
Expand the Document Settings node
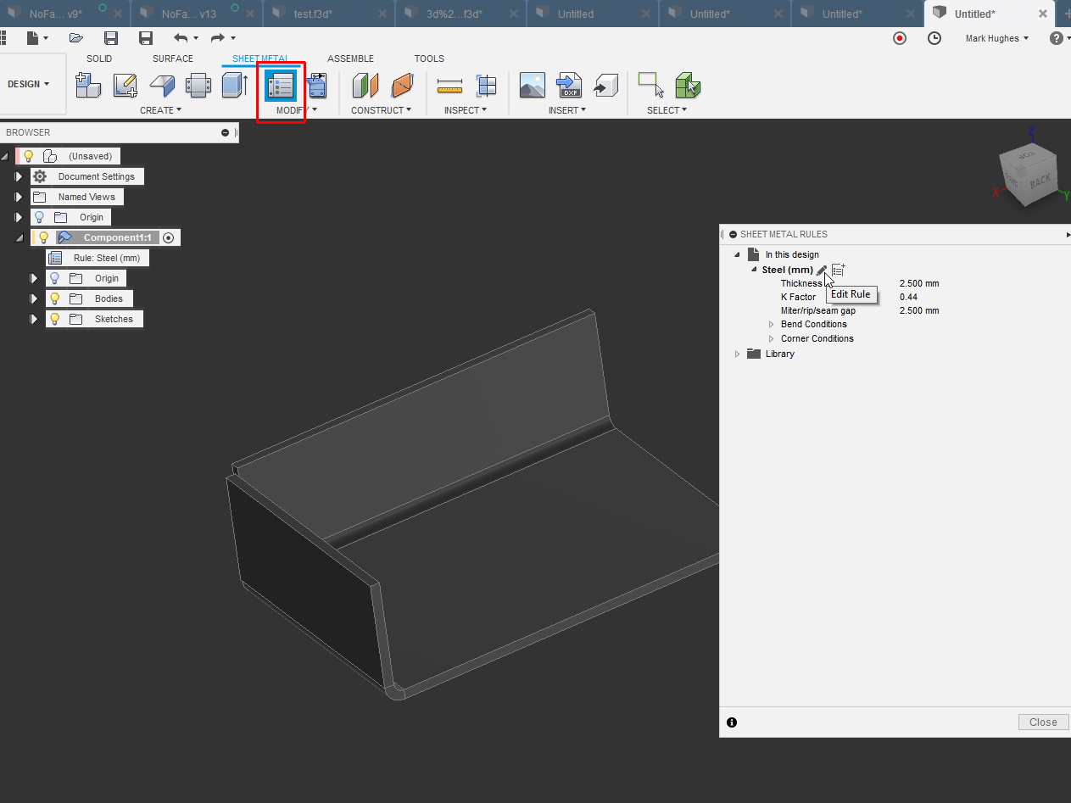18,176
